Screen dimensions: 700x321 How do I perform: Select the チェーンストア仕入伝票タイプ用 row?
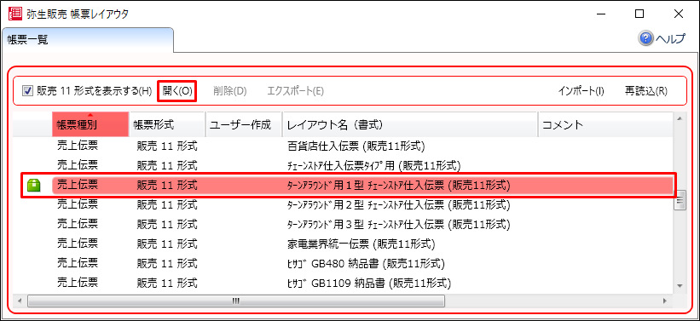click(x=343, y=165)
